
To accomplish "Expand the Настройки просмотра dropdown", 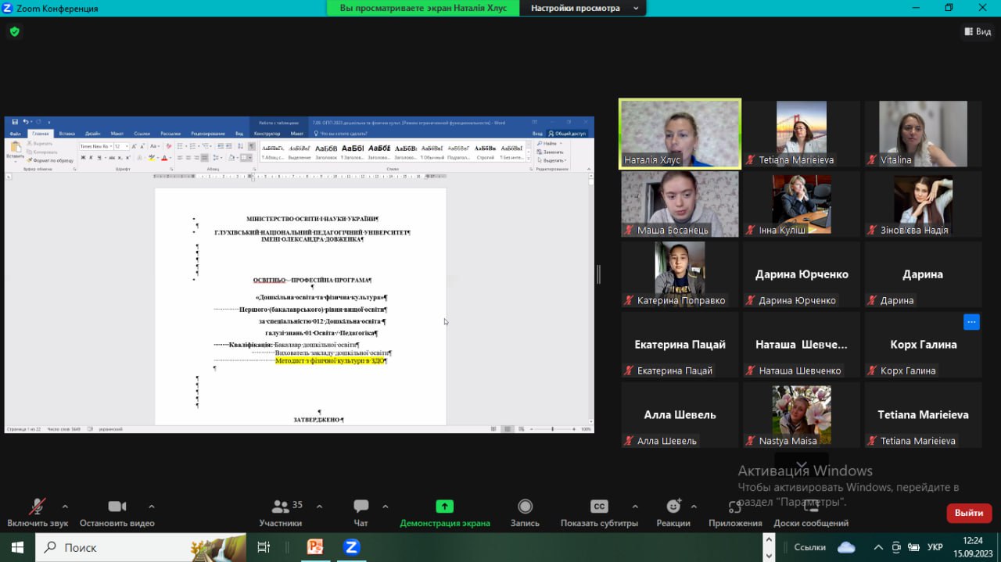I will [x=584, y=9].
